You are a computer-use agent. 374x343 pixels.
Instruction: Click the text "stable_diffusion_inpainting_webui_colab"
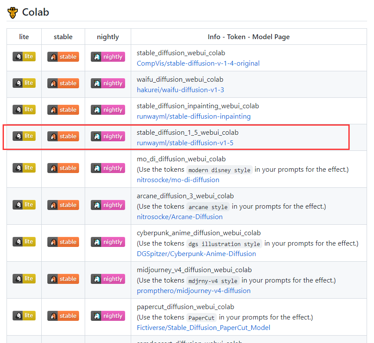click(x=198, y=106)
